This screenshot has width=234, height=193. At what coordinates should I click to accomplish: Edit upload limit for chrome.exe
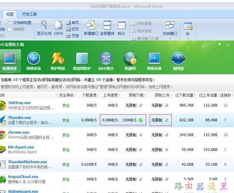tap(166, 135)
